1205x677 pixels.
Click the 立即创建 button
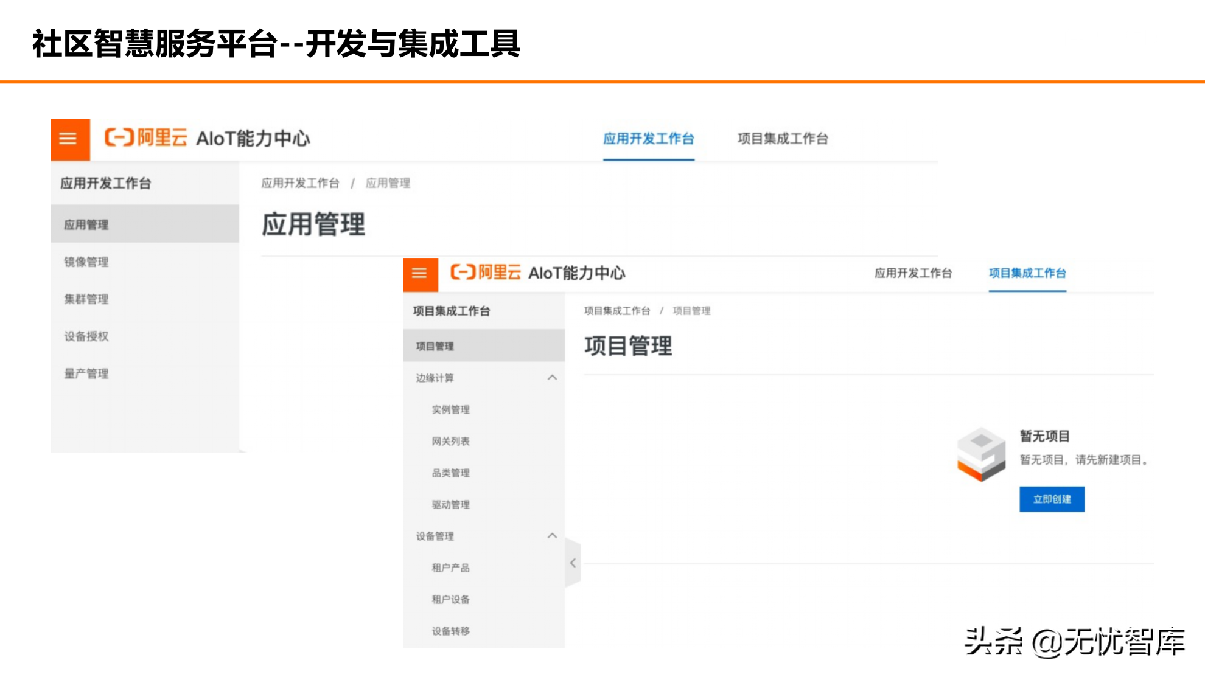[x=1052, y=499]
